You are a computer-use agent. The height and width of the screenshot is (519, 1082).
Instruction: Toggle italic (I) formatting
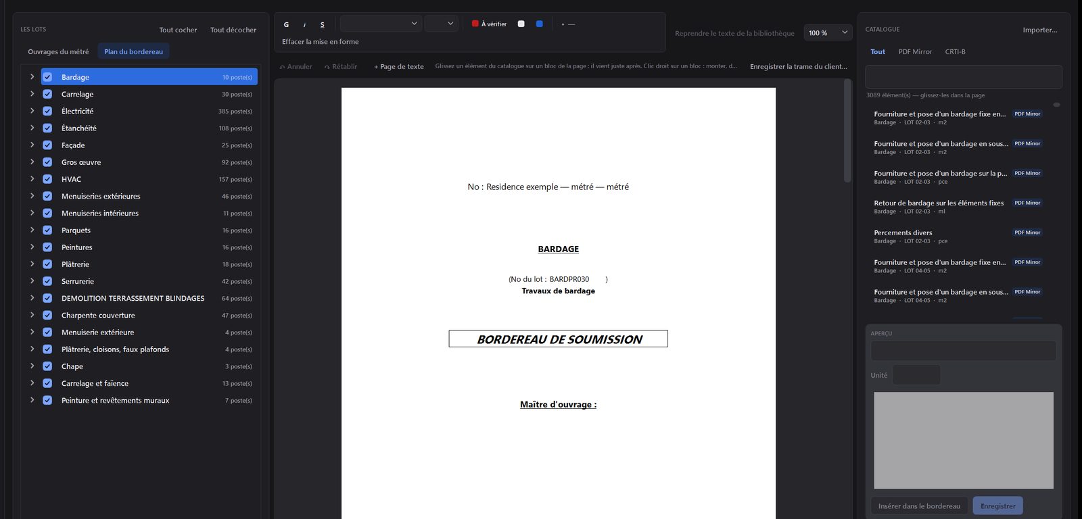click(x=304, y=24)
